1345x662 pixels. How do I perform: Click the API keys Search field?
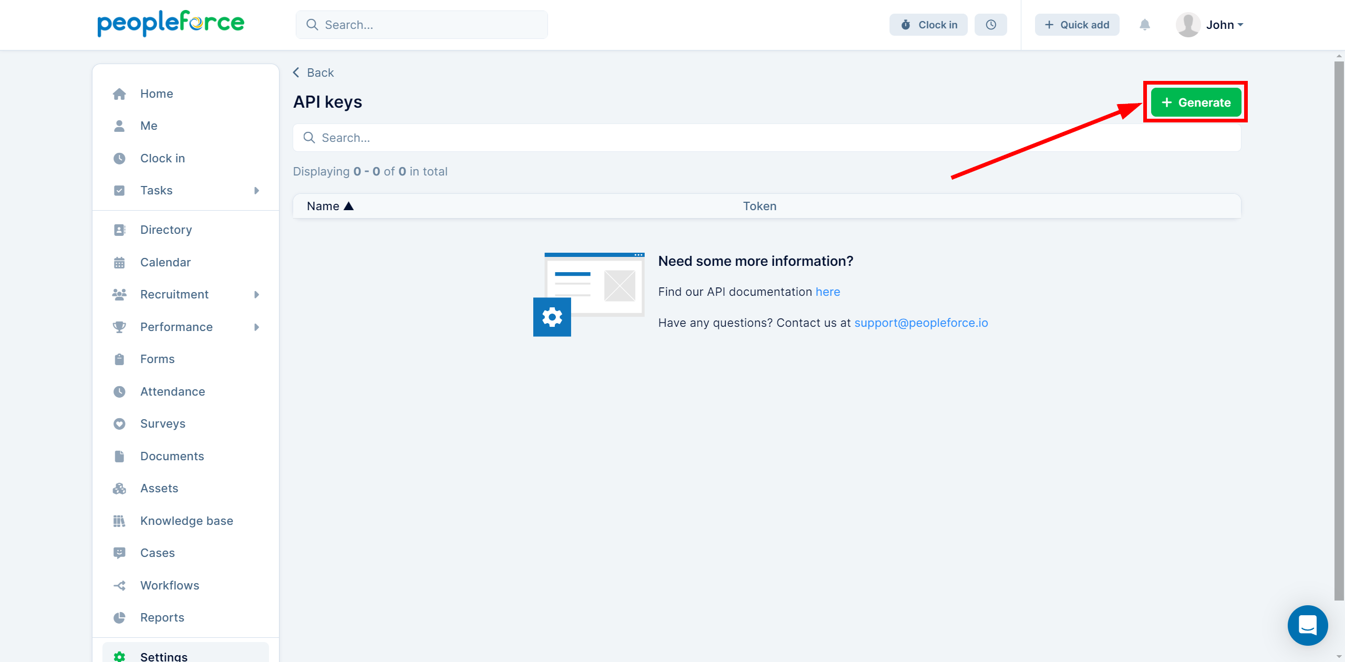(767, 138)
